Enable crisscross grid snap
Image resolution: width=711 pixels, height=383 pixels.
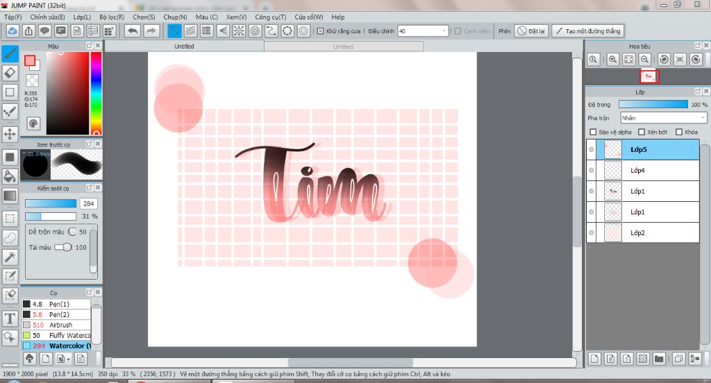tap(206, 31)
